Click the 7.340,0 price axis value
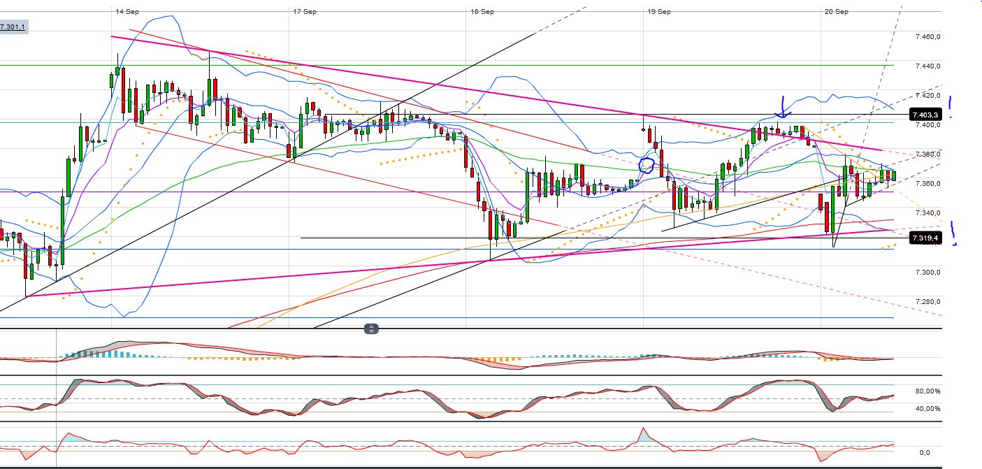982x469 pixels. 927,214
